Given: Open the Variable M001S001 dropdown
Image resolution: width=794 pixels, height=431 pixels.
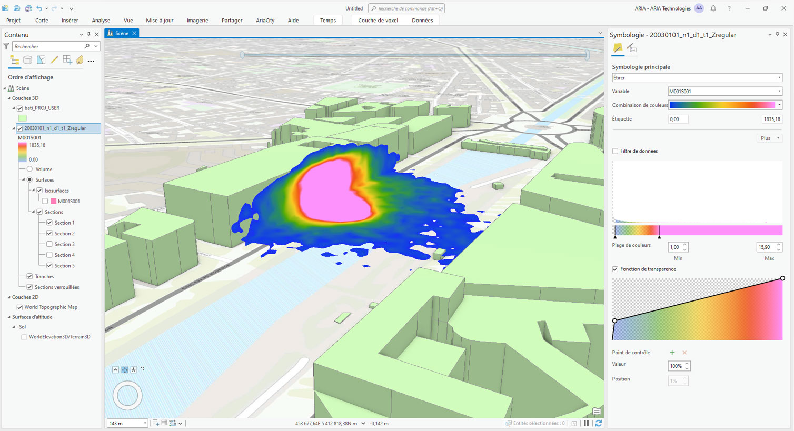Looking at the screenshot, I should (725, 92).
